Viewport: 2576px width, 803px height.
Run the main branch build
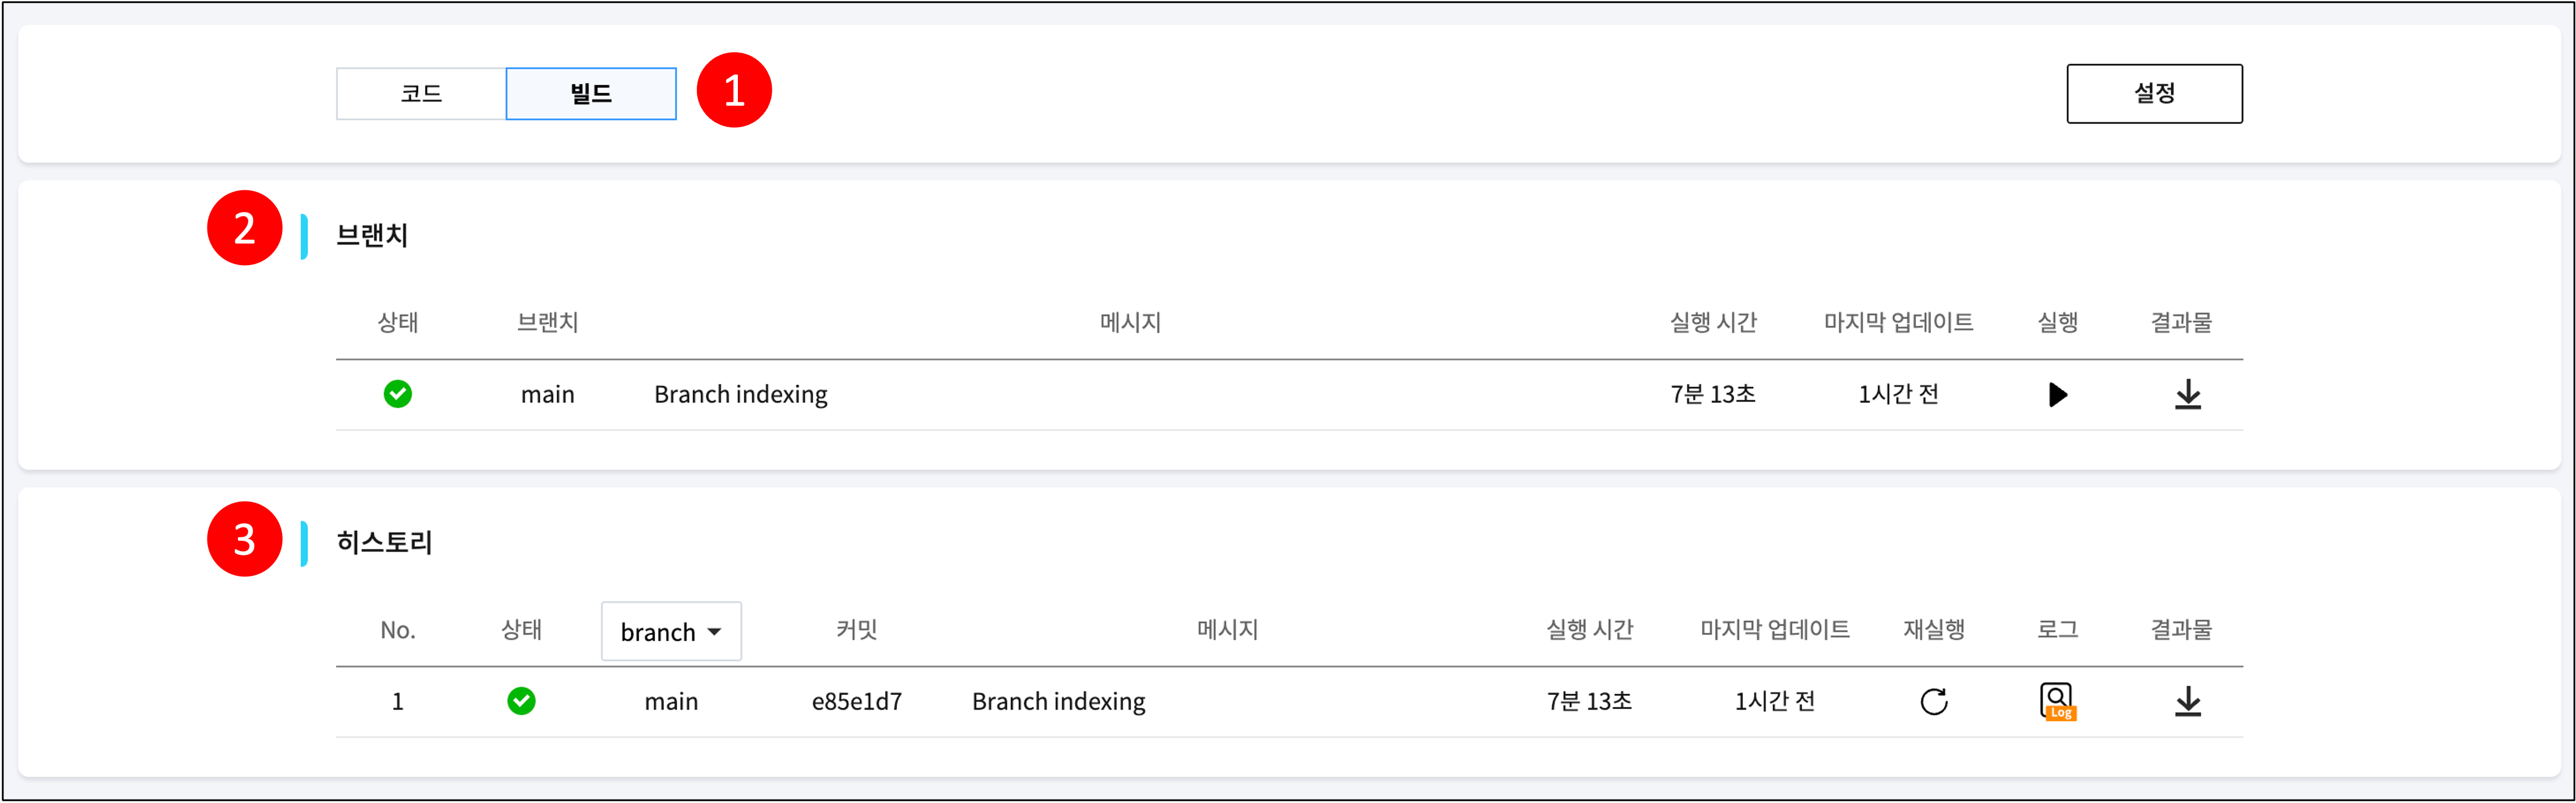pyautogui.click(x=2057, y=395)
